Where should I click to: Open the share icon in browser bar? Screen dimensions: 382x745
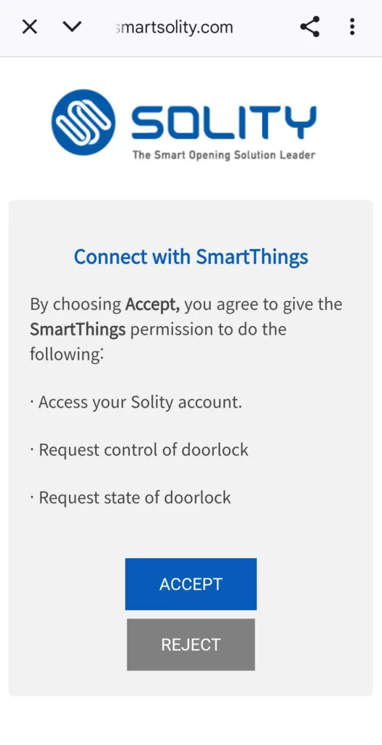pyautogui.click(x=310, y=27)
